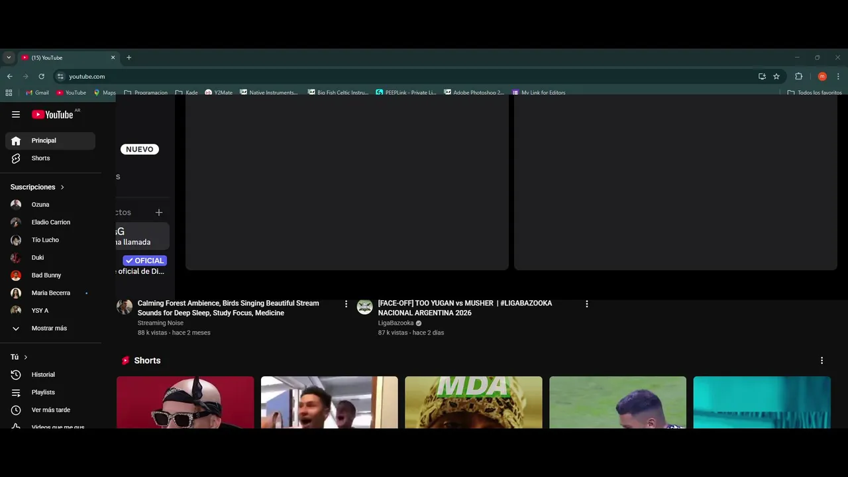848x477 pixels.
Task: Expand Mostrar más subscriptions
Action: pyautogui.click(x=50, y=328)
